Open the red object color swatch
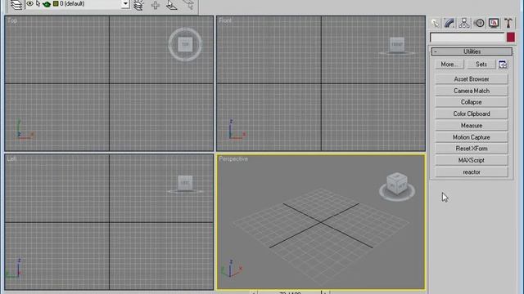Image resolution: width=524 pixels, height=294 pixels. tap(511, 38)
